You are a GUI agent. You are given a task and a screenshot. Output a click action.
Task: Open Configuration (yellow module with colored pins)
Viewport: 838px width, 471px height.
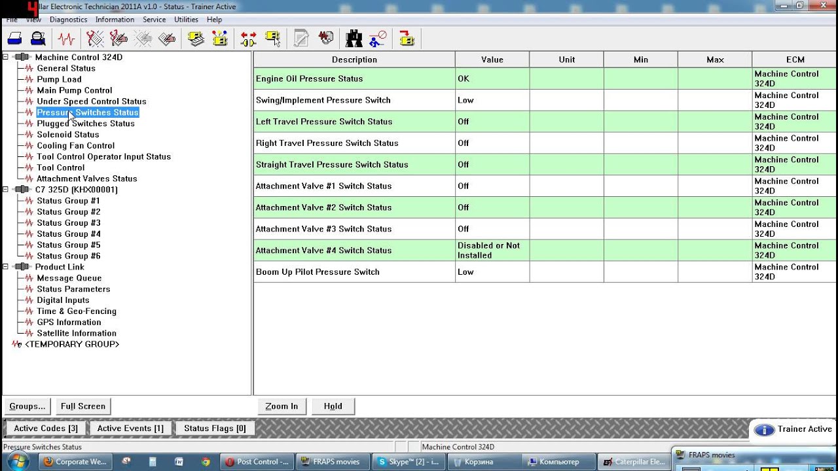point(219,39)
